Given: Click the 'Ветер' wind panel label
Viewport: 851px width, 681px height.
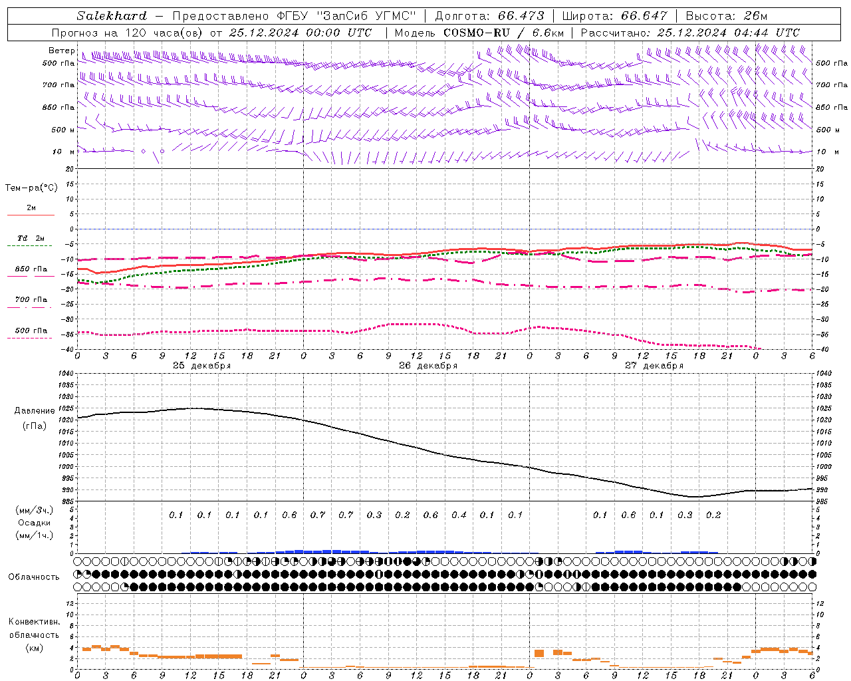Looking at the screenshot, I should point(61,51).
